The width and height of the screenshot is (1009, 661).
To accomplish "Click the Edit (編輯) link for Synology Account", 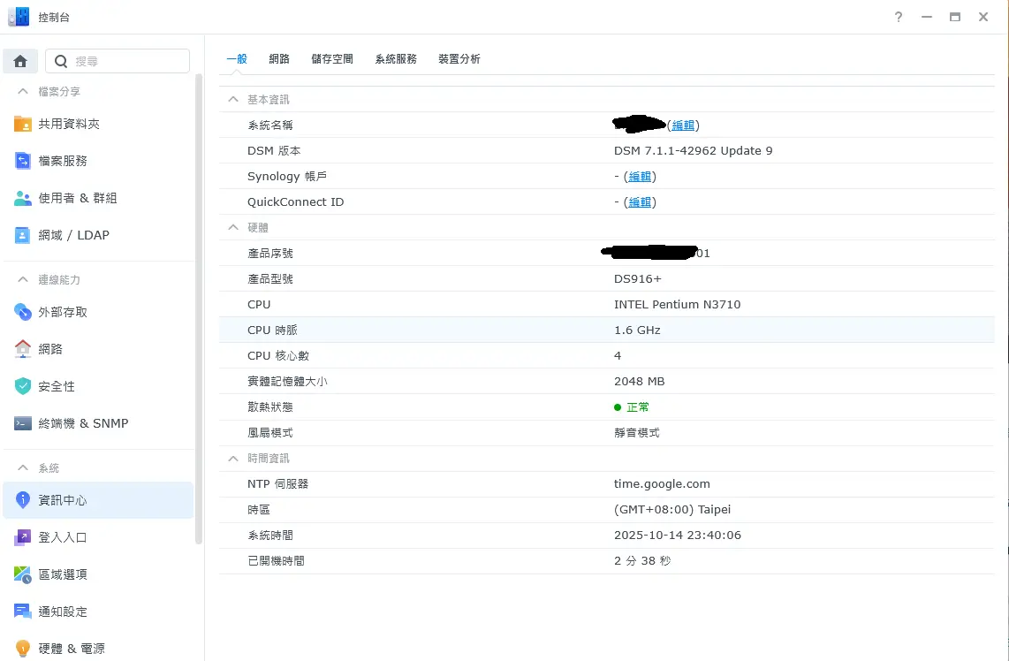I will pyautogui.click(x=640, y=177).
